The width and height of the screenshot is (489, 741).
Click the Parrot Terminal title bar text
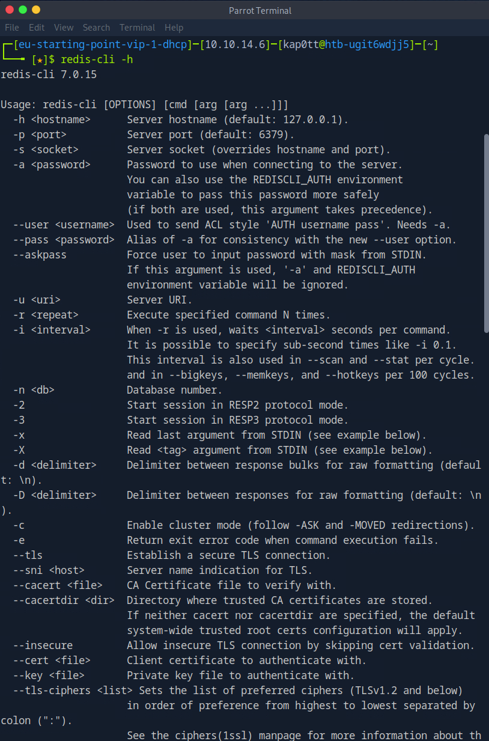click(x=259, y=10)
